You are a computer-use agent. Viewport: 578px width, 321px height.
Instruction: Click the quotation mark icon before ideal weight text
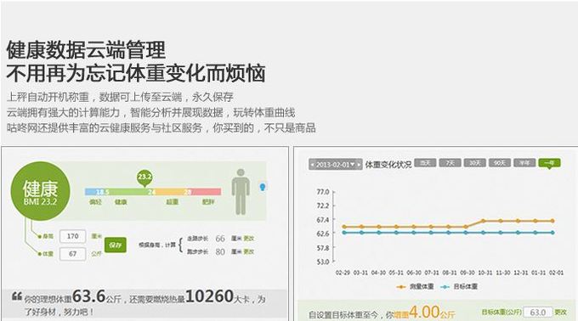[x=17, y=296]
